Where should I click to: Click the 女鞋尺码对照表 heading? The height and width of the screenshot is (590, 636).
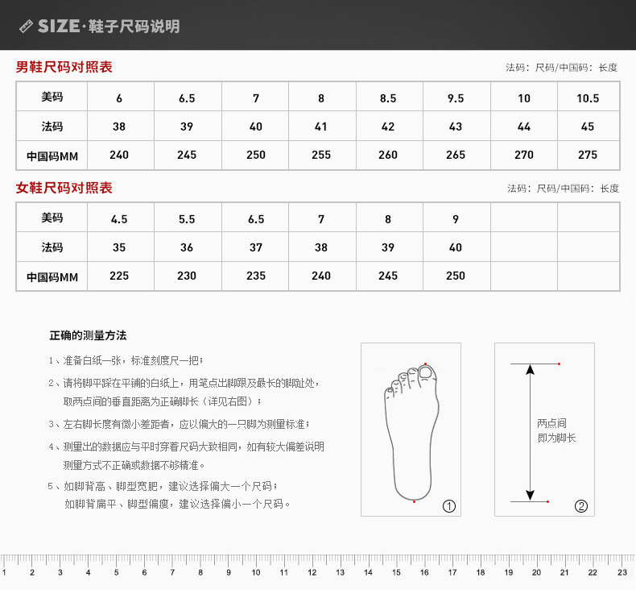pos(64,188)
